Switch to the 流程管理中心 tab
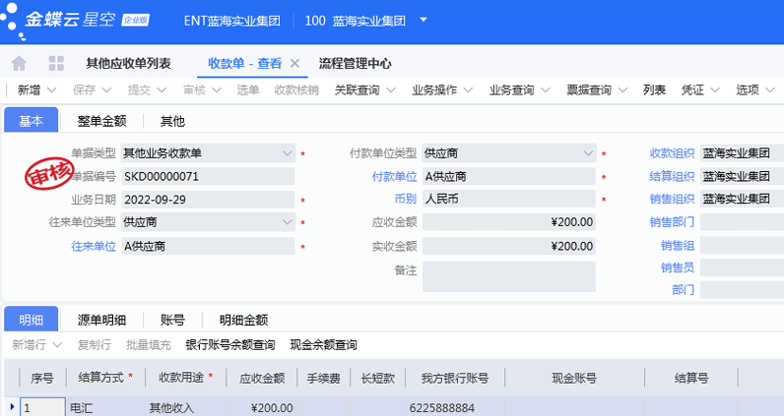The width and height of the screenshot is (784, 416). point(355,64)
